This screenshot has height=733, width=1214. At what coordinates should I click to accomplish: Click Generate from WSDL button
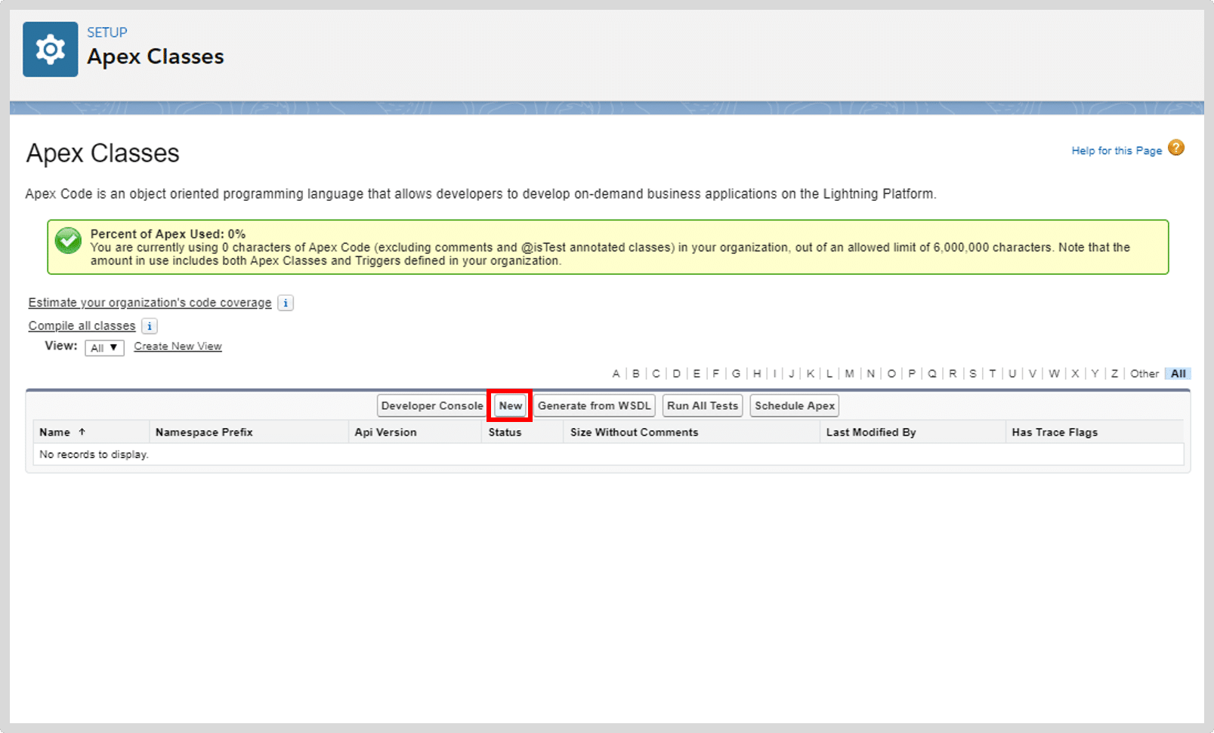pos(595,405)
